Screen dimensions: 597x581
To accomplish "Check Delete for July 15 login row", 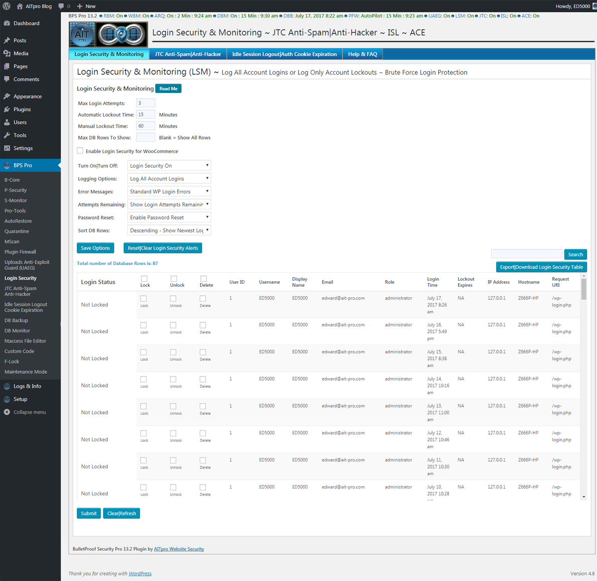I will [x=203, y=353].
